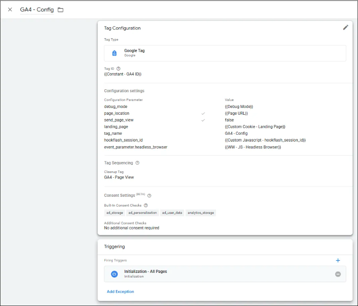Remove the Initialization - All Pages trigger
Image resolution: width=358 pixels, height=306 pixels.
pyautogui.click(x=338, y=274)
